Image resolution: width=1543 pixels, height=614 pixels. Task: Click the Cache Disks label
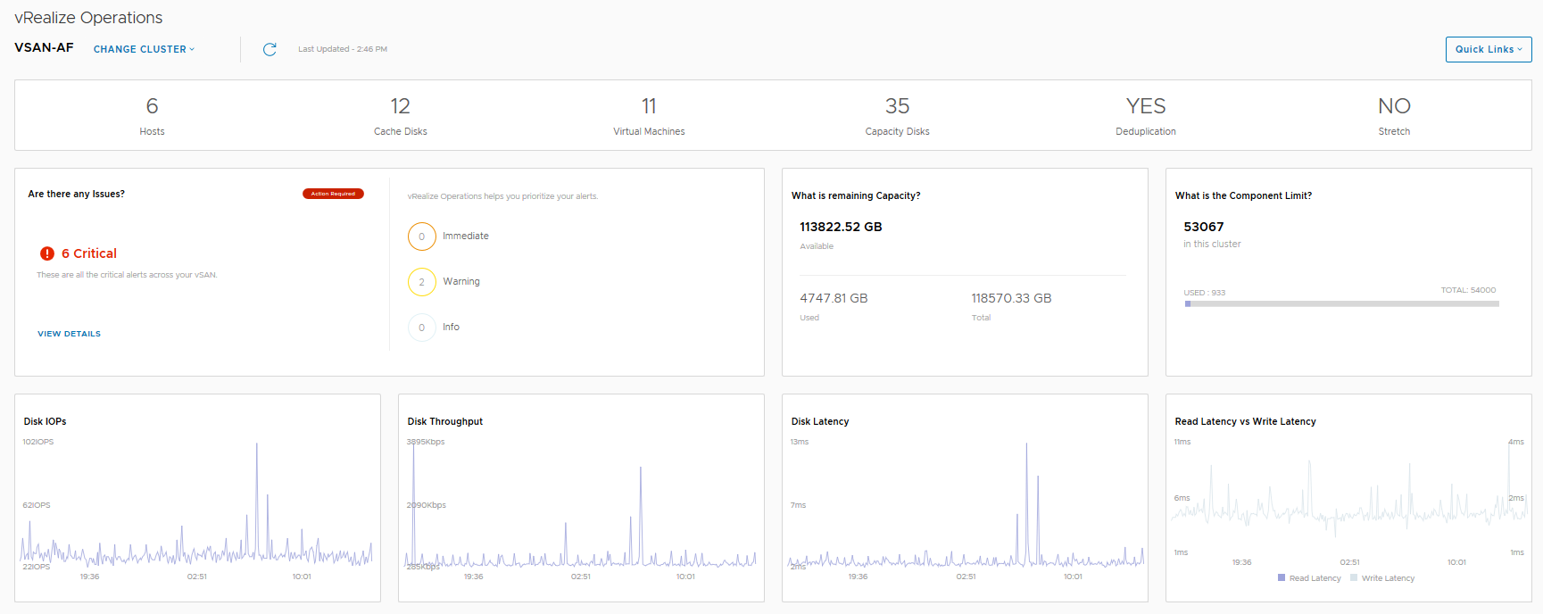[401, 131]
